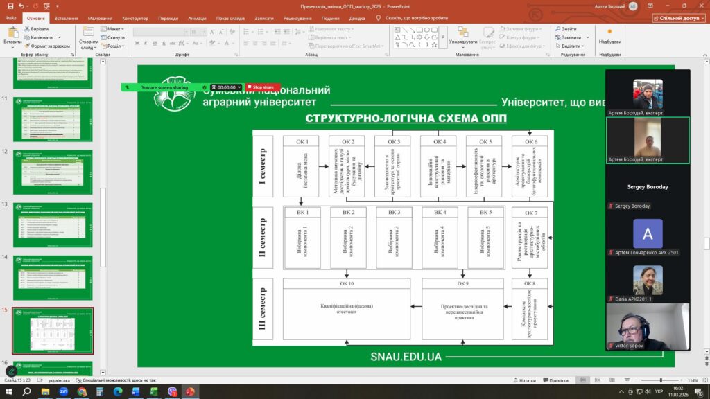Open the Вставлення ribbon tab
Image resolution: width=710 pixels, height=399 pixels.
click(66, 18)
